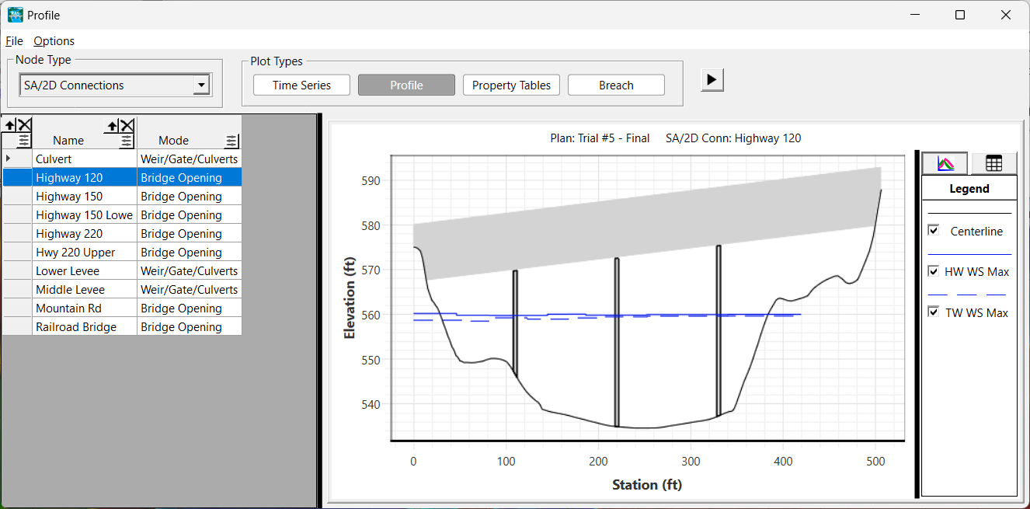
Task: Click the X icon above Name column
Action: (x=127, y=125)
